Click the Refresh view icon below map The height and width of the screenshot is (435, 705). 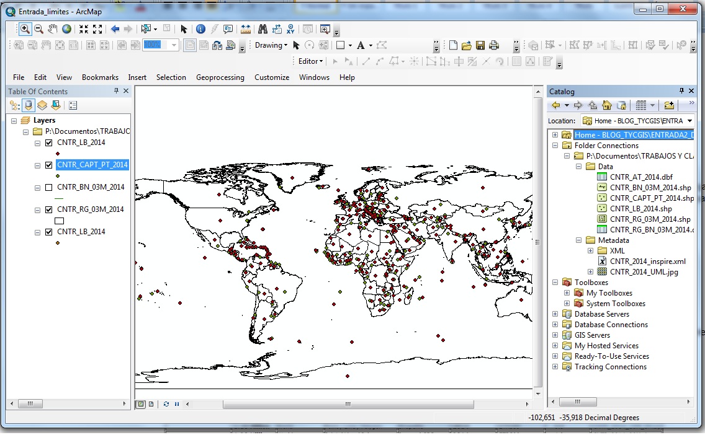166,404
